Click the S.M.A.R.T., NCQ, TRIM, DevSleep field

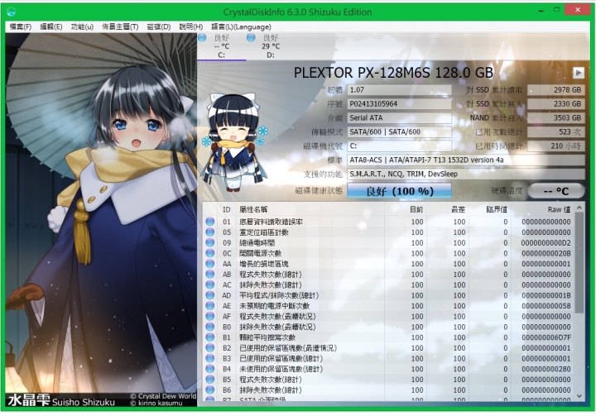pyautogui.click(x=465, y=174)
